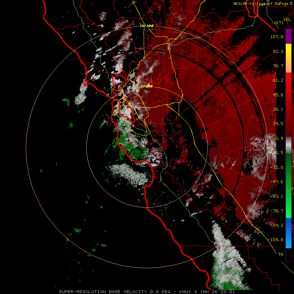294x294 pixels.
Task: Pick the bright green segment of velocity scale
Action: coord(288,204)
